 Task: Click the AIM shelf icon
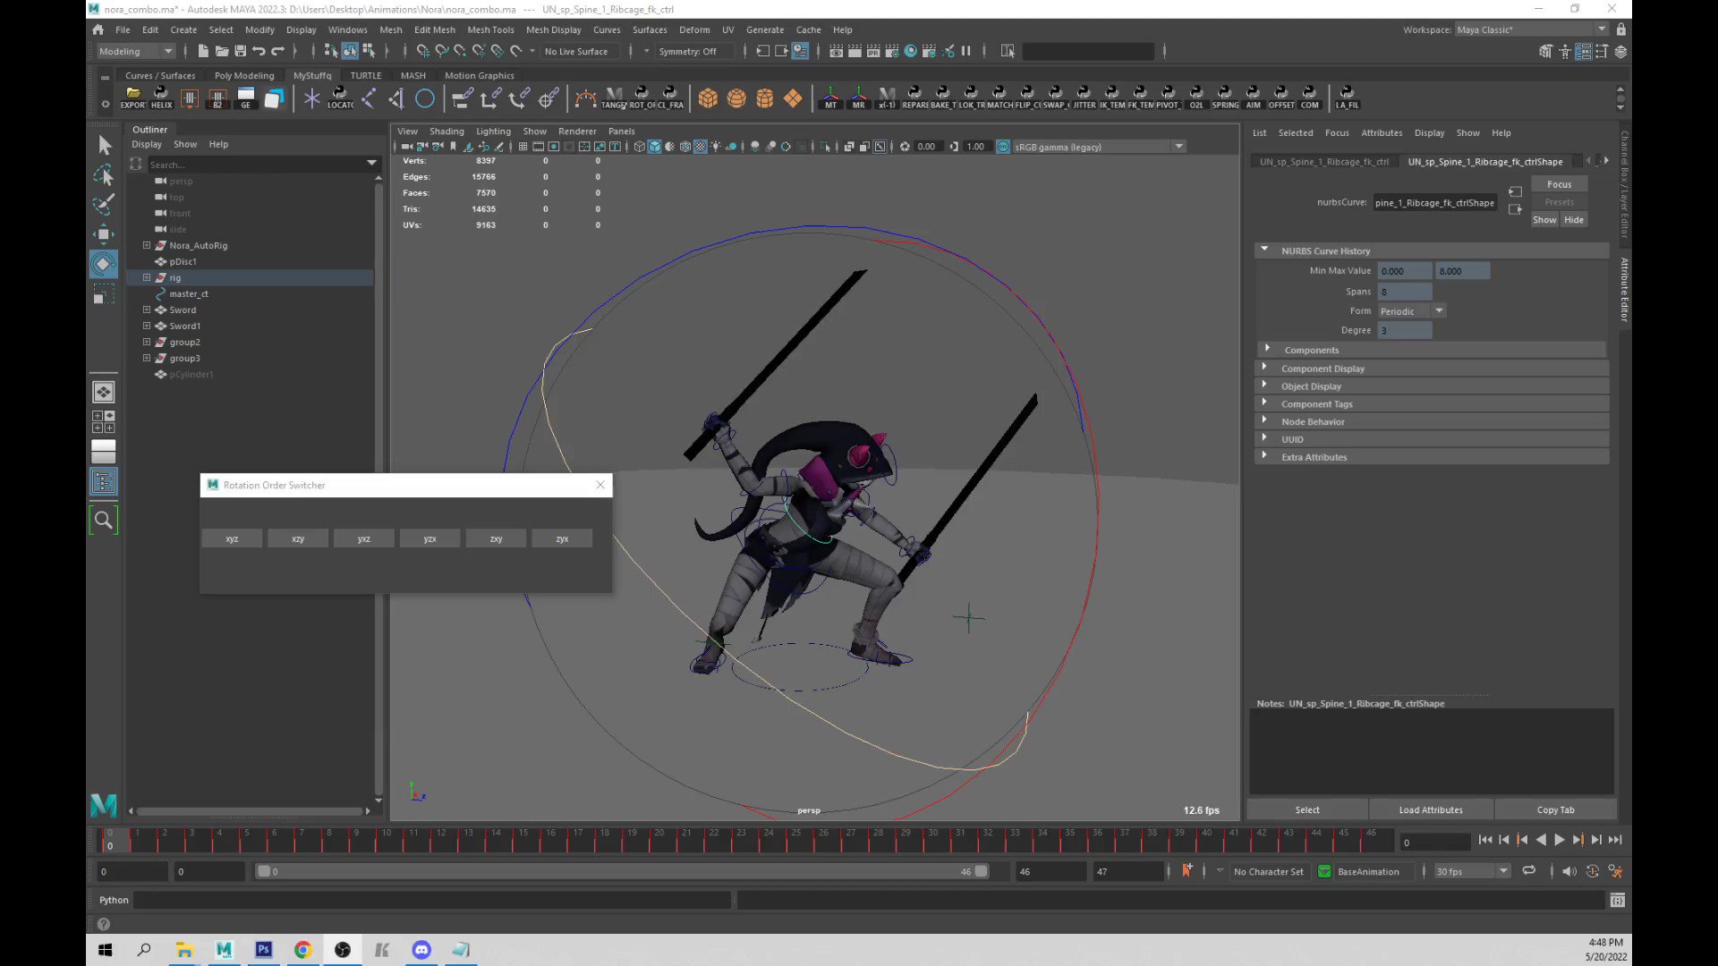pos(1253,97)
